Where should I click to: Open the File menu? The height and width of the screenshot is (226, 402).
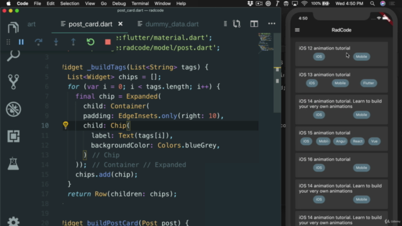[38, 4]
